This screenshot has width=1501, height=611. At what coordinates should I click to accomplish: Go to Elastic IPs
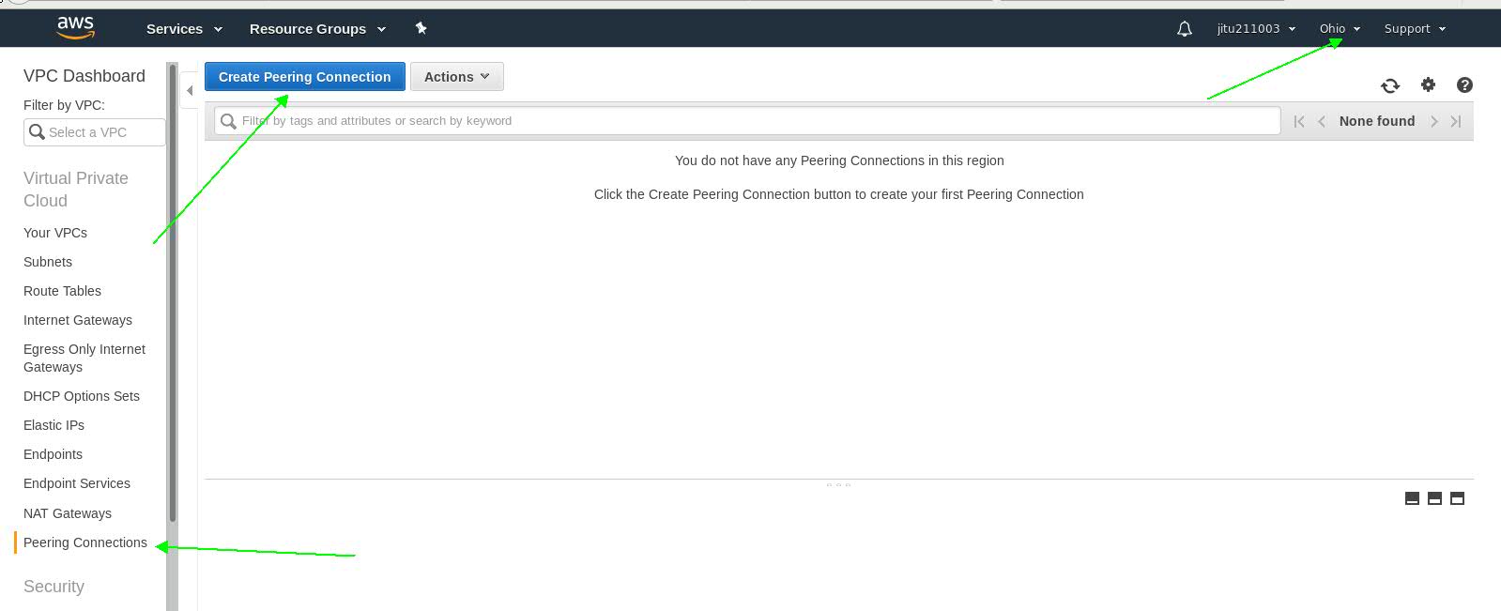click(x=54, y=425)
